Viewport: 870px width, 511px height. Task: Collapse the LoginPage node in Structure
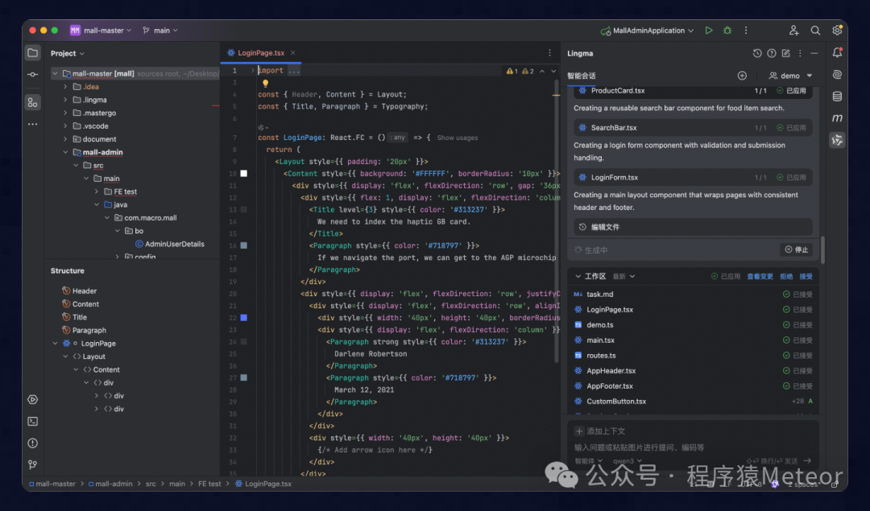click(x=55, y=343)
